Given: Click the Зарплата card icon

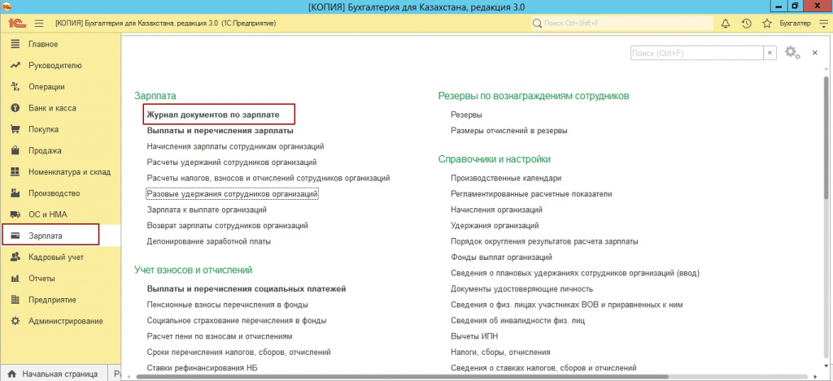Looking at the screenshot, I should click(x=15, y=236).
